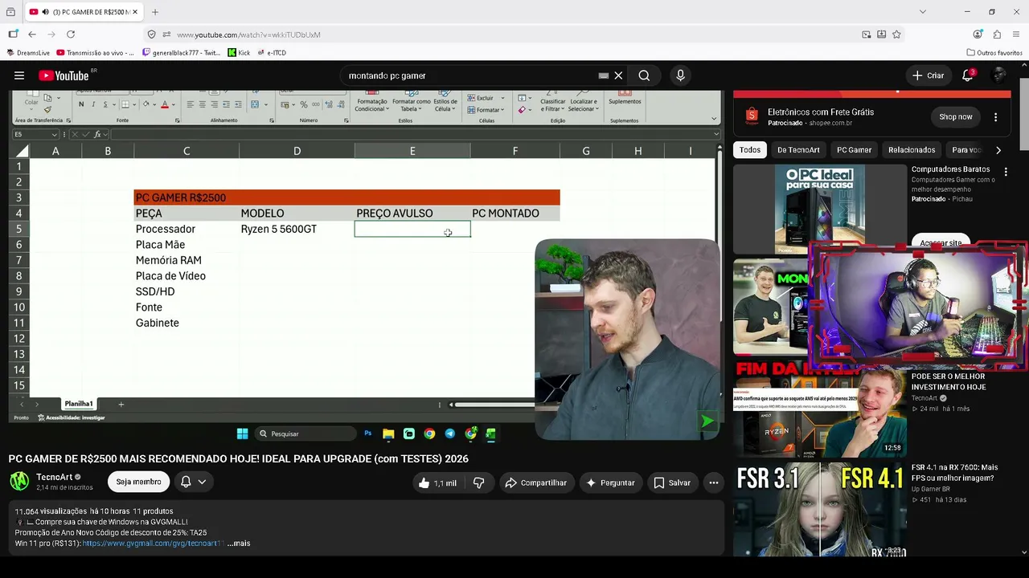Toggle bold N in the Excel video ribbon
Image resolution: width=1029 pixels, height=578 pixels.
tap(81, 104)
